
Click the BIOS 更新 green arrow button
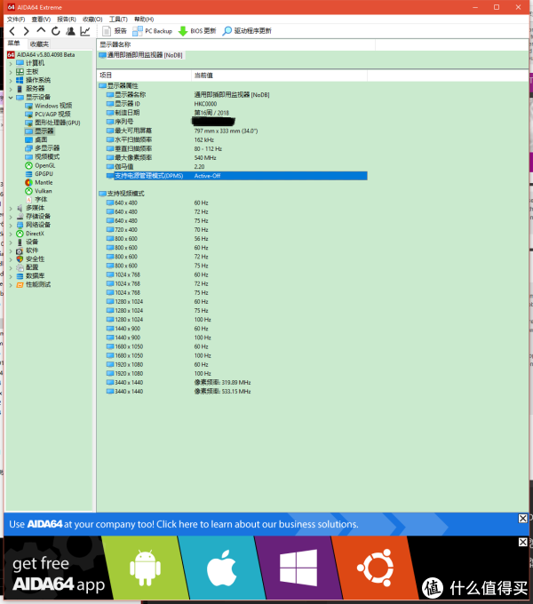click(197, 31)
